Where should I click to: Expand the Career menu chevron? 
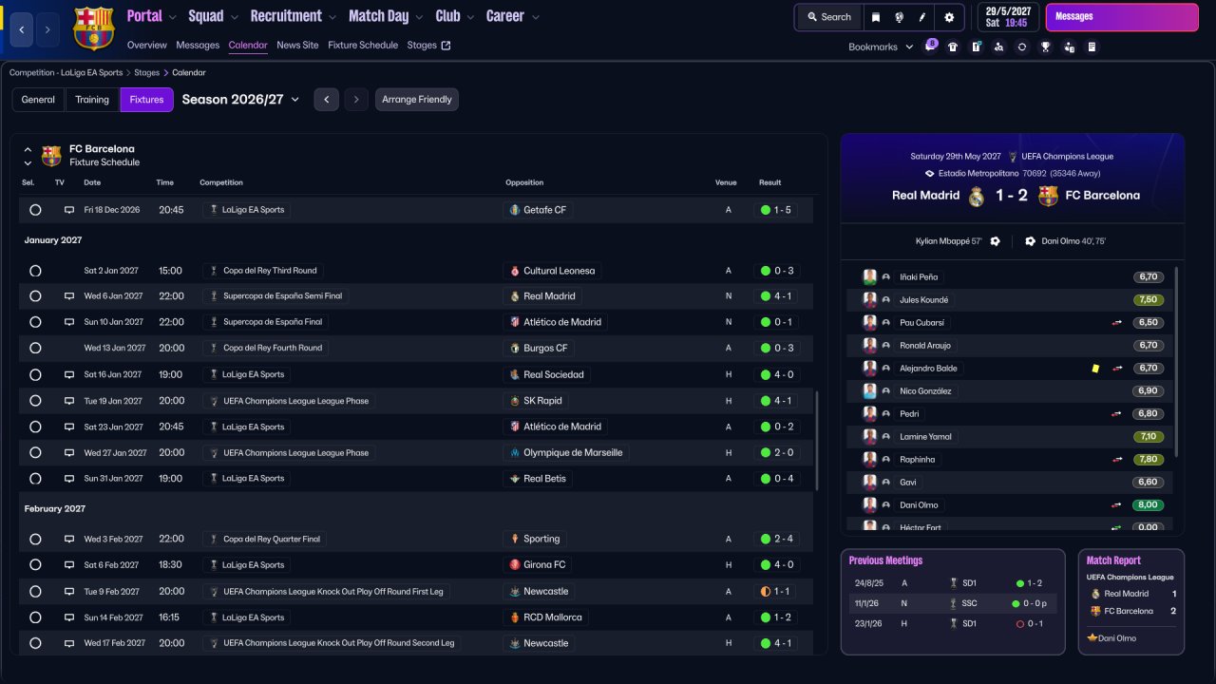coord(535,17)
